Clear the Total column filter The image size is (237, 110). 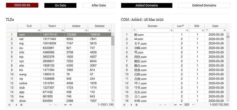[x=63, y=30]
